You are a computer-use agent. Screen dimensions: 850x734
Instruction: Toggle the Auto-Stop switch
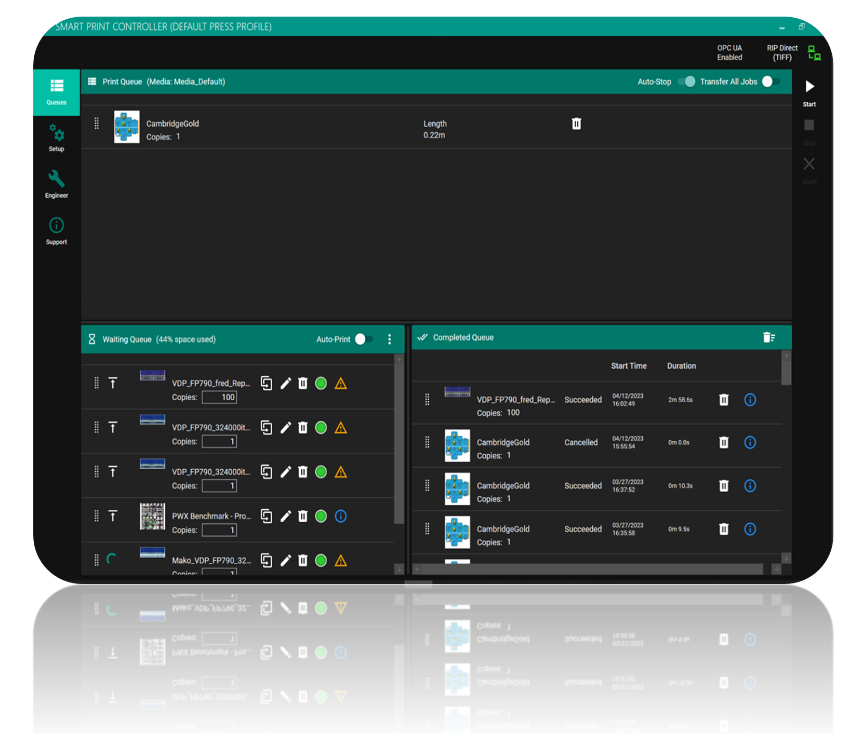pyautogui.click(x=687, y=81)
